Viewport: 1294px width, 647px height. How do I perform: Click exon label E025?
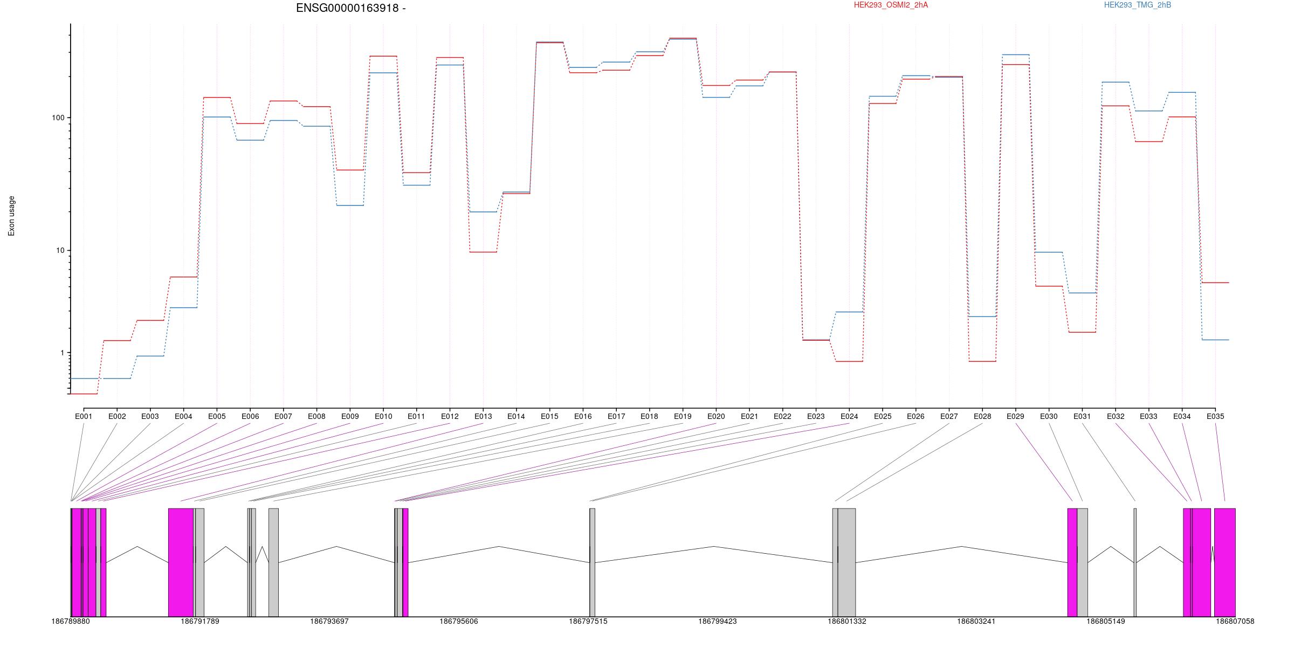pos(883,416)
